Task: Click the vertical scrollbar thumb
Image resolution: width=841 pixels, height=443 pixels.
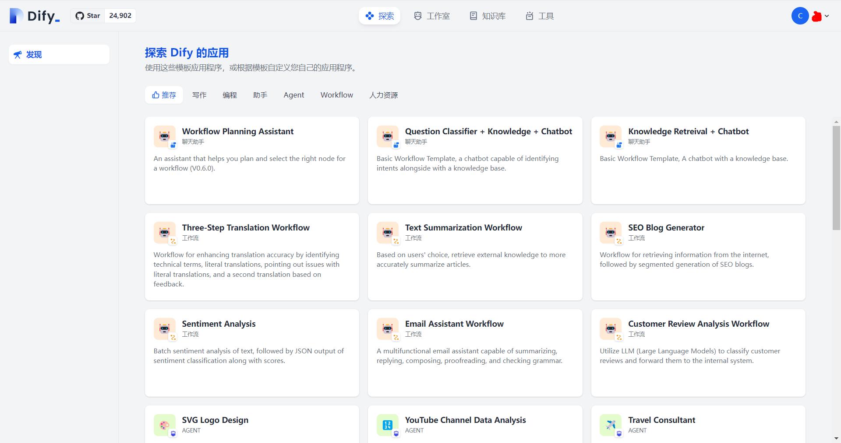Action: pyautogui.click(x=836, y=177)
